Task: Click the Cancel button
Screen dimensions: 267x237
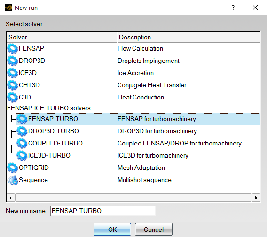Action: click(x=154, y=229)
